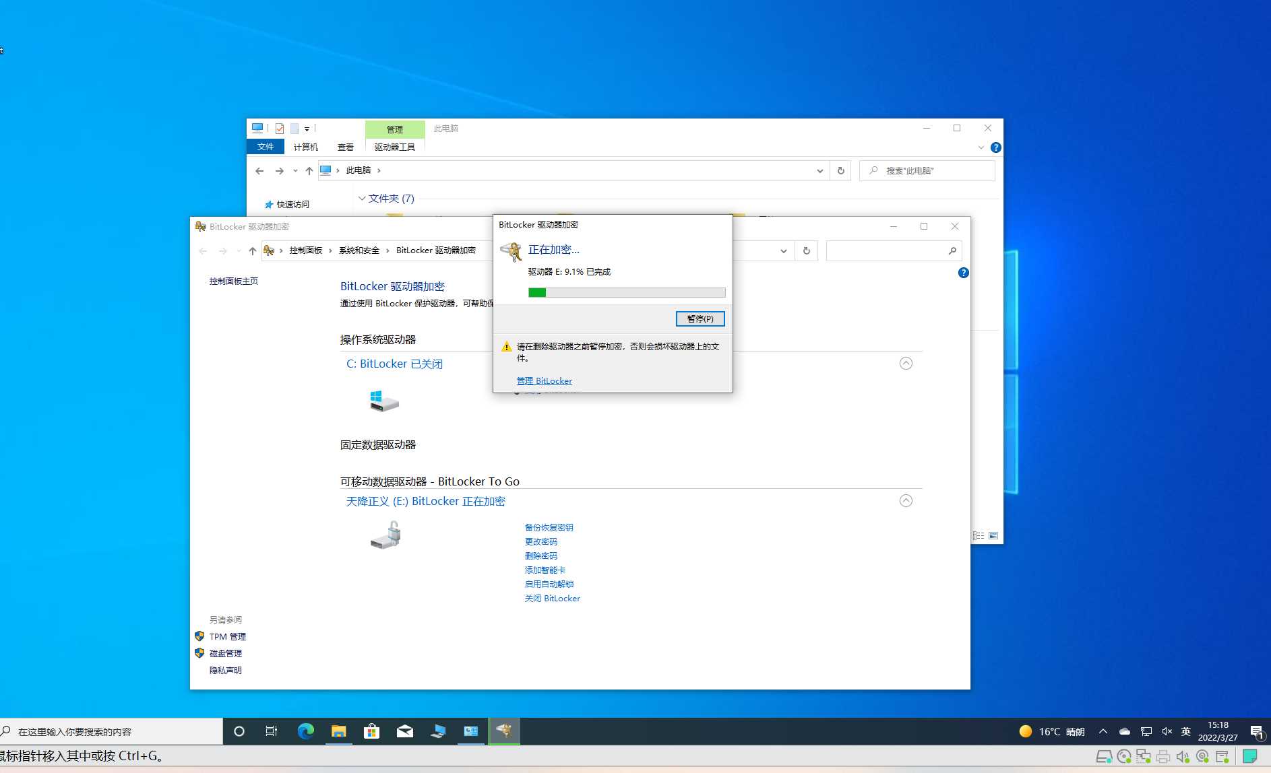This screenshot has width=1271, height=773.
Task: Click 更改密码 link
Action: click(x=540, y=541)
